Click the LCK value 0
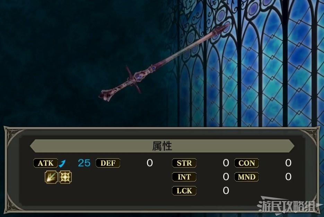 [226, 191]
